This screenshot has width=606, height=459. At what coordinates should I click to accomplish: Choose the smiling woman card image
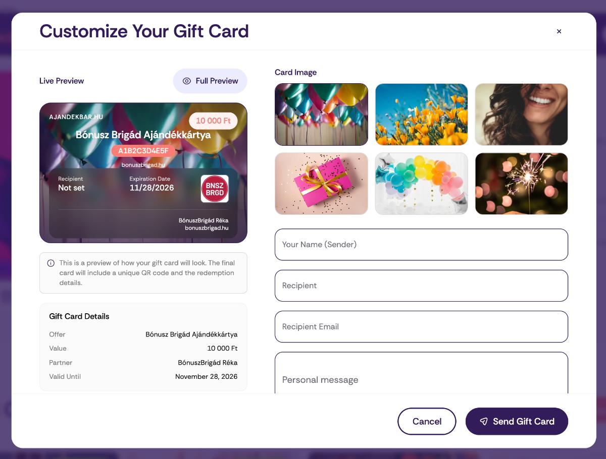[x=522, y=114]
